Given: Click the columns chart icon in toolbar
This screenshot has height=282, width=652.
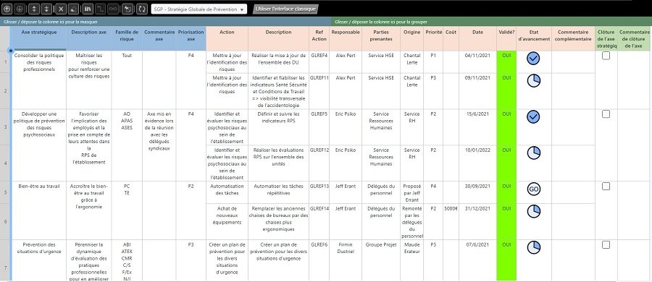Looking at the screenshot, I should 88,9.
